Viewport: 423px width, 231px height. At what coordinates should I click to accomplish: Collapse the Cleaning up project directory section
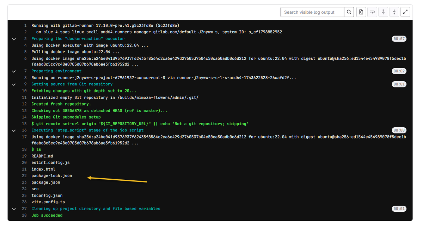click(x=14, y=209)
